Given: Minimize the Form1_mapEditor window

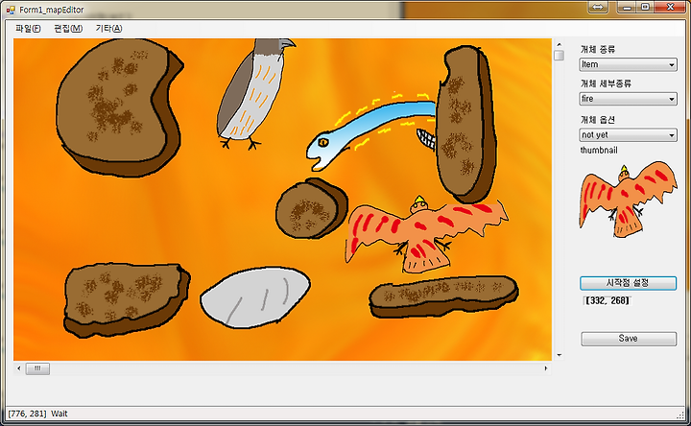Looking at the screenshot, I should pos(627,7).
